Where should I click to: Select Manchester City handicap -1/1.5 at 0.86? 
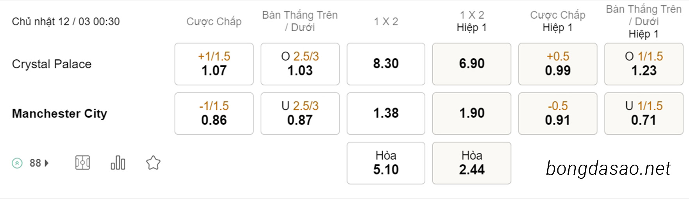pyautogui.click(x=214, y=114)
